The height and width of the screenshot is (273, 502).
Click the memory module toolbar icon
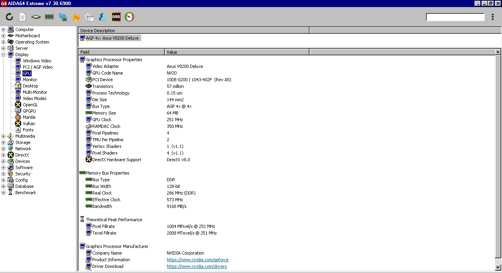point(49,17)
